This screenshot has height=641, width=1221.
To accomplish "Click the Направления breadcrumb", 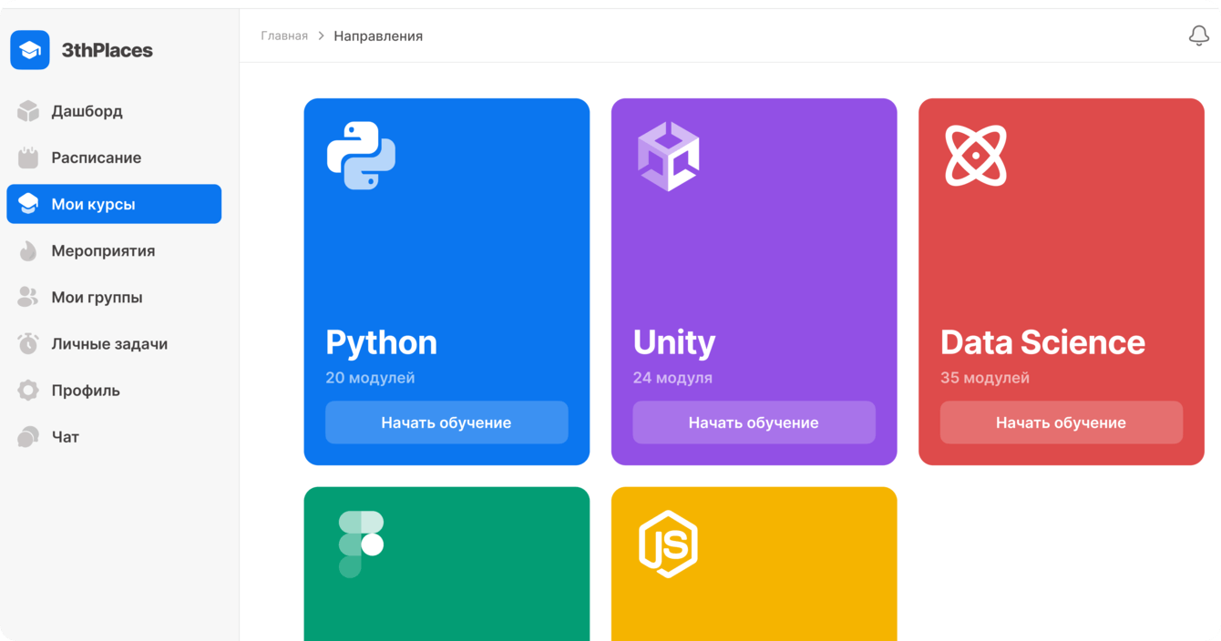I will [378, 36].
